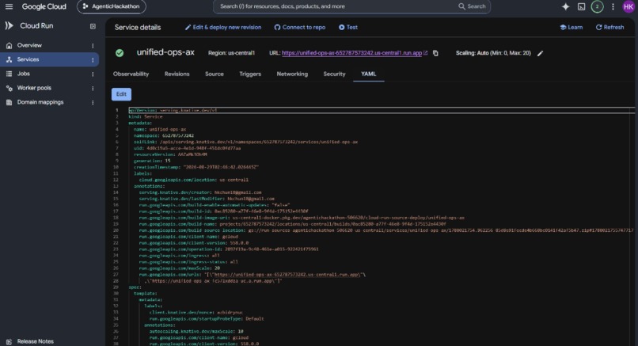638x346 pixels.
Task: Click the magnifier Search button
Action: click(x=472, y=6)
